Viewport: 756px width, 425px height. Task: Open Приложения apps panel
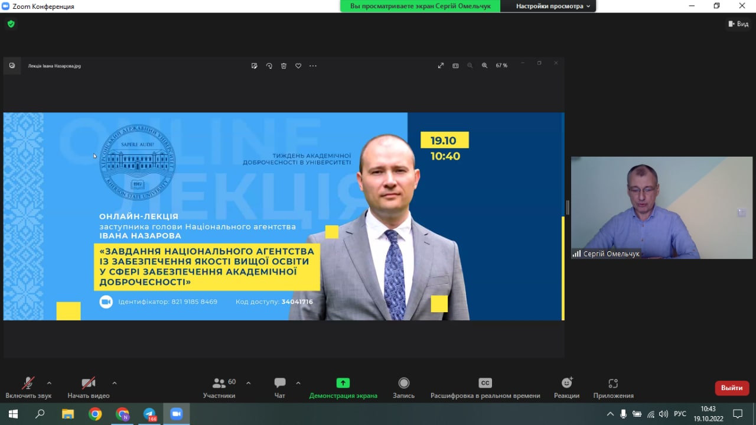(613, 388)
